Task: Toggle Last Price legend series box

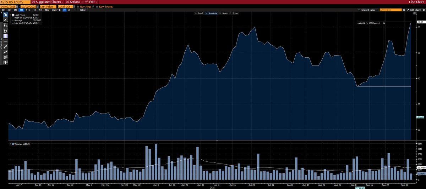Action: tap(13, 15)
